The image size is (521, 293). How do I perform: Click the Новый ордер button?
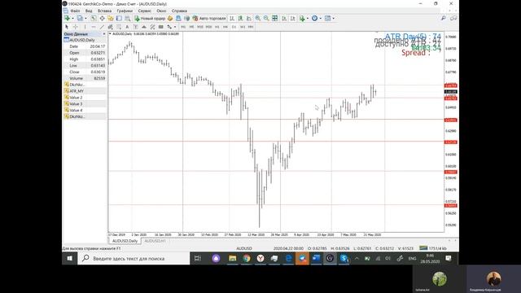[150, 18]
